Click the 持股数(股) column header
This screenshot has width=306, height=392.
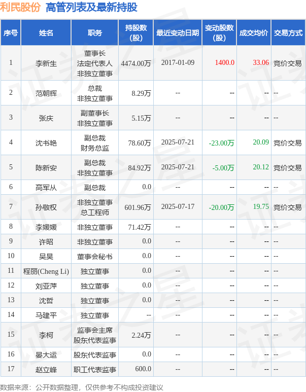tap(136, 33)
